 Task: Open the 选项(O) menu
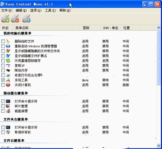click(36, 10)
